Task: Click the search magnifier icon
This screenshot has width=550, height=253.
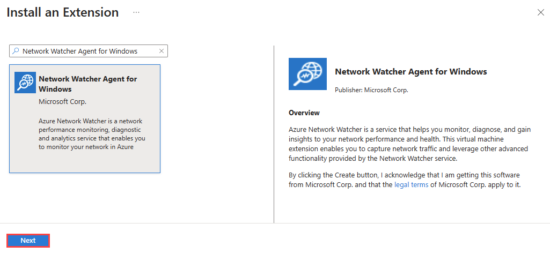Action: [16, 51]
